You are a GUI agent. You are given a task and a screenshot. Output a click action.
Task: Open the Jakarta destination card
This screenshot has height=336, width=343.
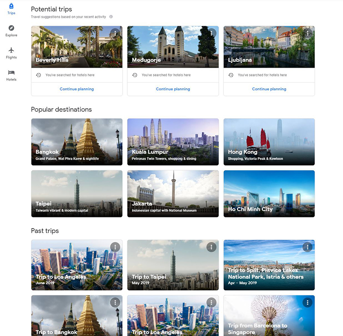[173, 193]
